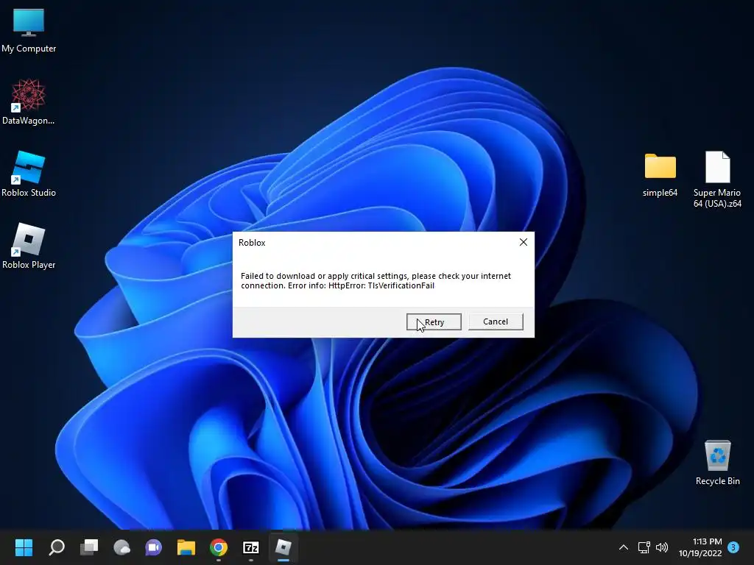The height and width of the screenshot is (565, 754).
Task: Open the network status tray icon
Action: pos(644,547)
